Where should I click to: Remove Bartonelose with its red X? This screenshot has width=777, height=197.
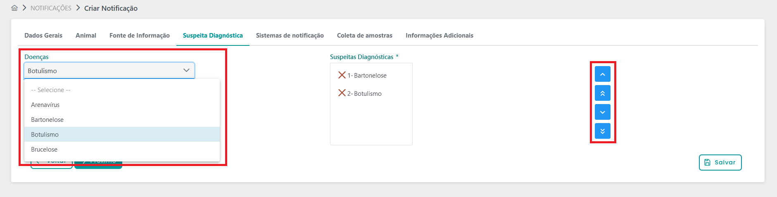tap(342, 75)
